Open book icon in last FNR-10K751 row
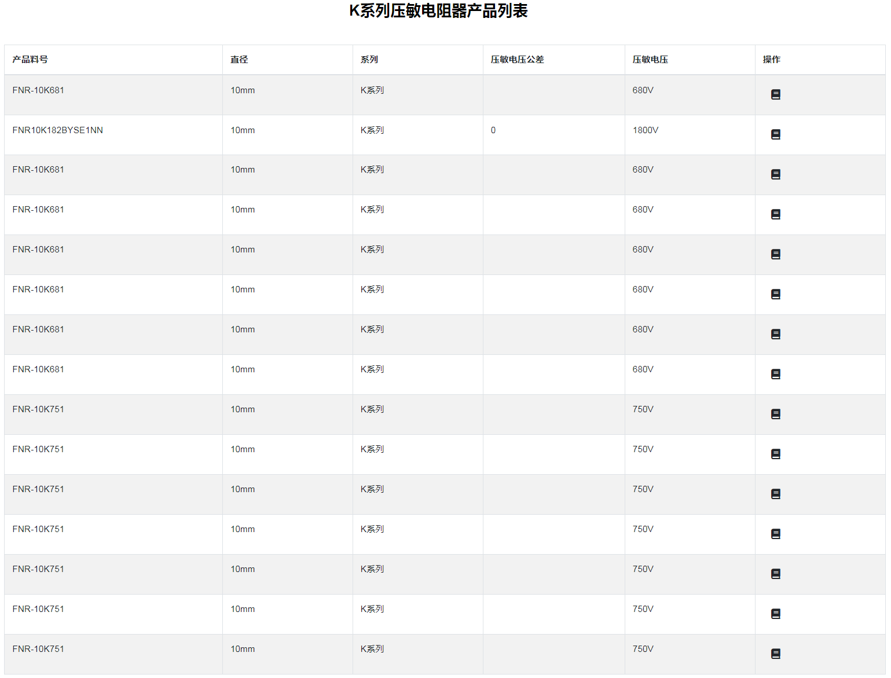Screen dimensions: 891x678 (x=775, y=654)
